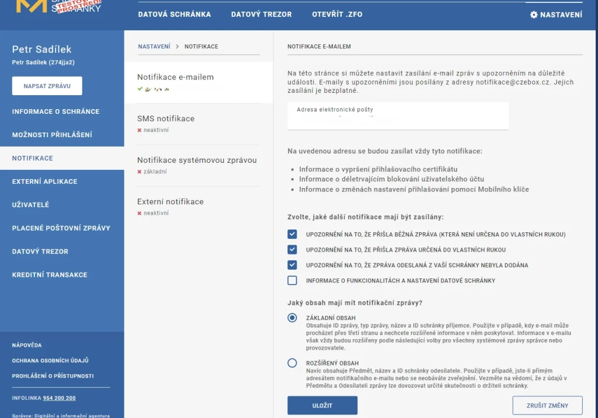Call the infolinka 954 200 200 link

click(x=59, y=398)
